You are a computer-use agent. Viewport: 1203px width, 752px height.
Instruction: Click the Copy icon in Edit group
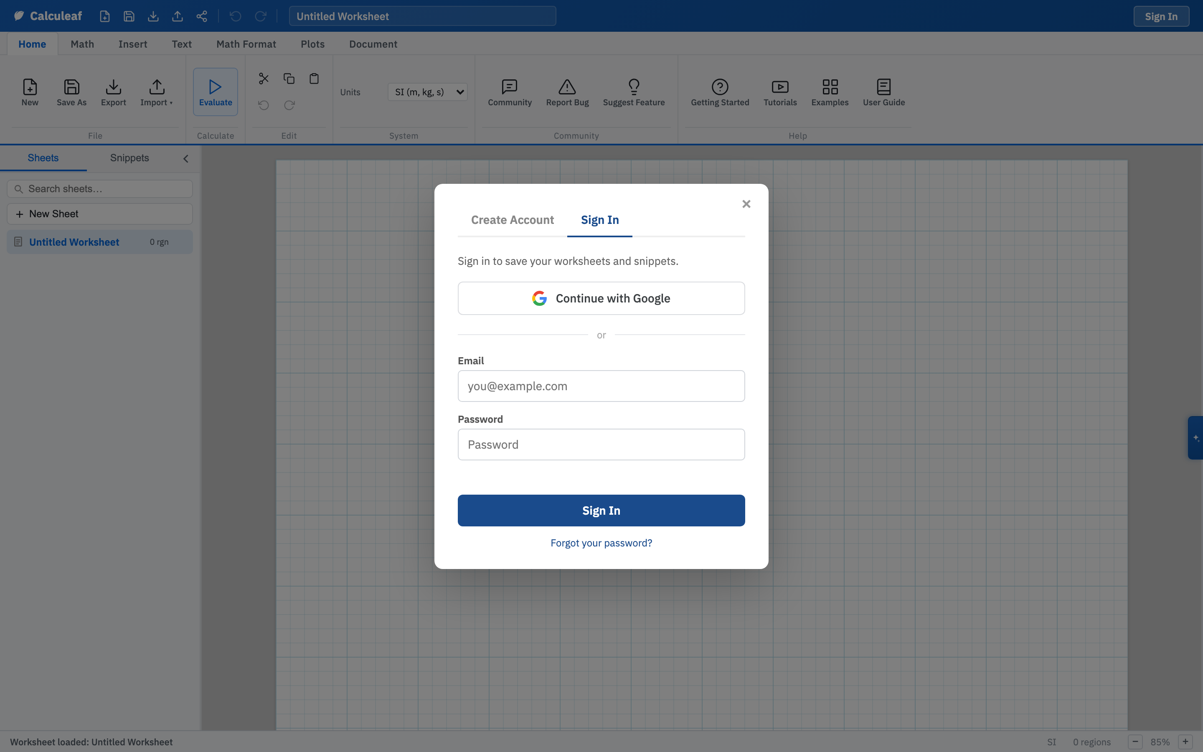(289, 79)
